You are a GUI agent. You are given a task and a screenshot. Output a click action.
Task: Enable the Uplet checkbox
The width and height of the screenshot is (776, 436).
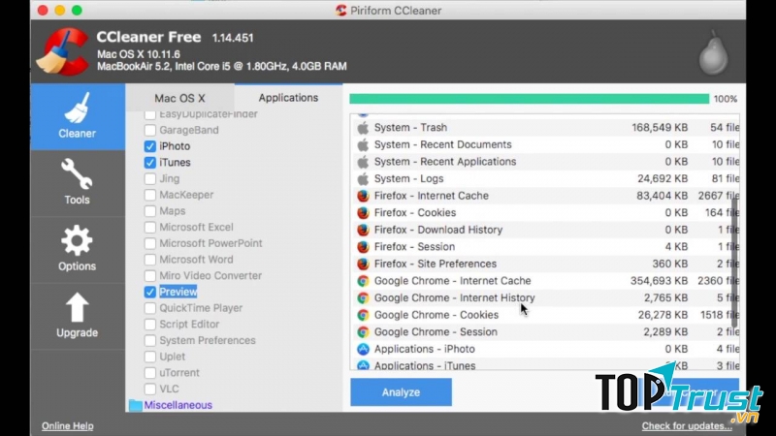(x=150, y=357)
